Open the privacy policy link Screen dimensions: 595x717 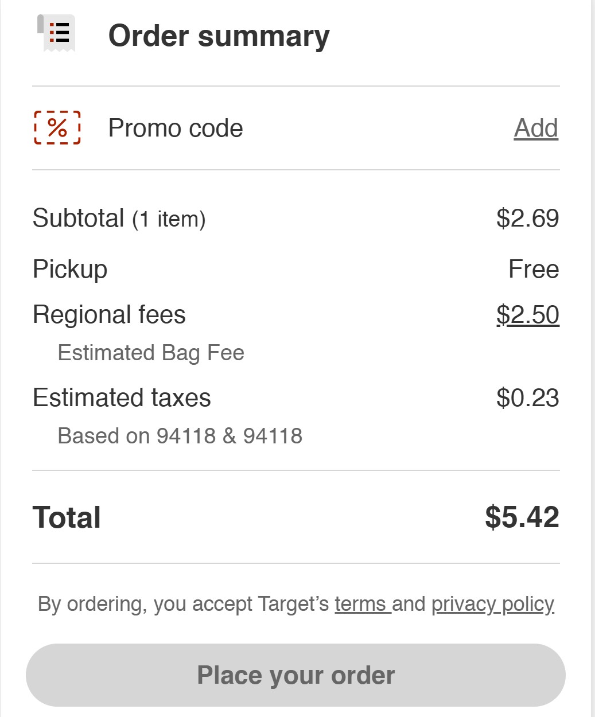[x=492, y=604]
